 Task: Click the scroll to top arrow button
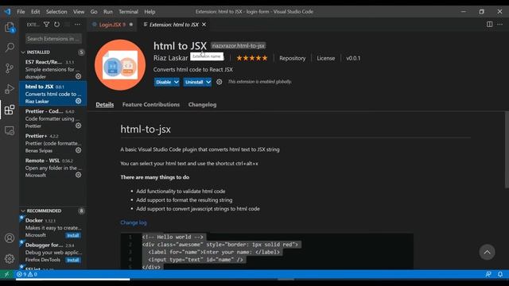point(487,252)
